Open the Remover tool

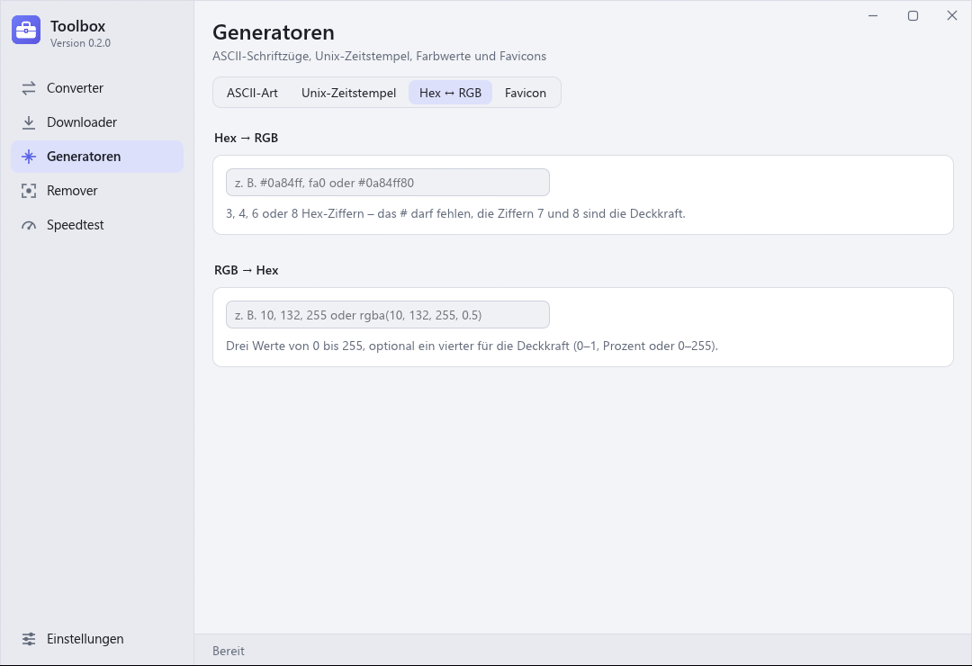[97, 191]
